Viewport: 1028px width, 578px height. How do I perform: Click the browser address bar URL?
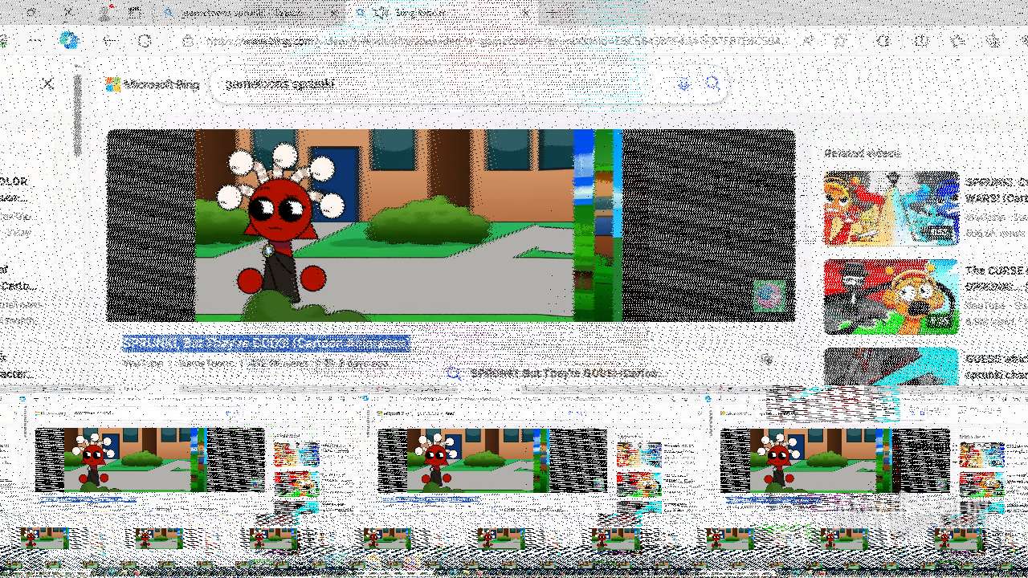point(494,41)
